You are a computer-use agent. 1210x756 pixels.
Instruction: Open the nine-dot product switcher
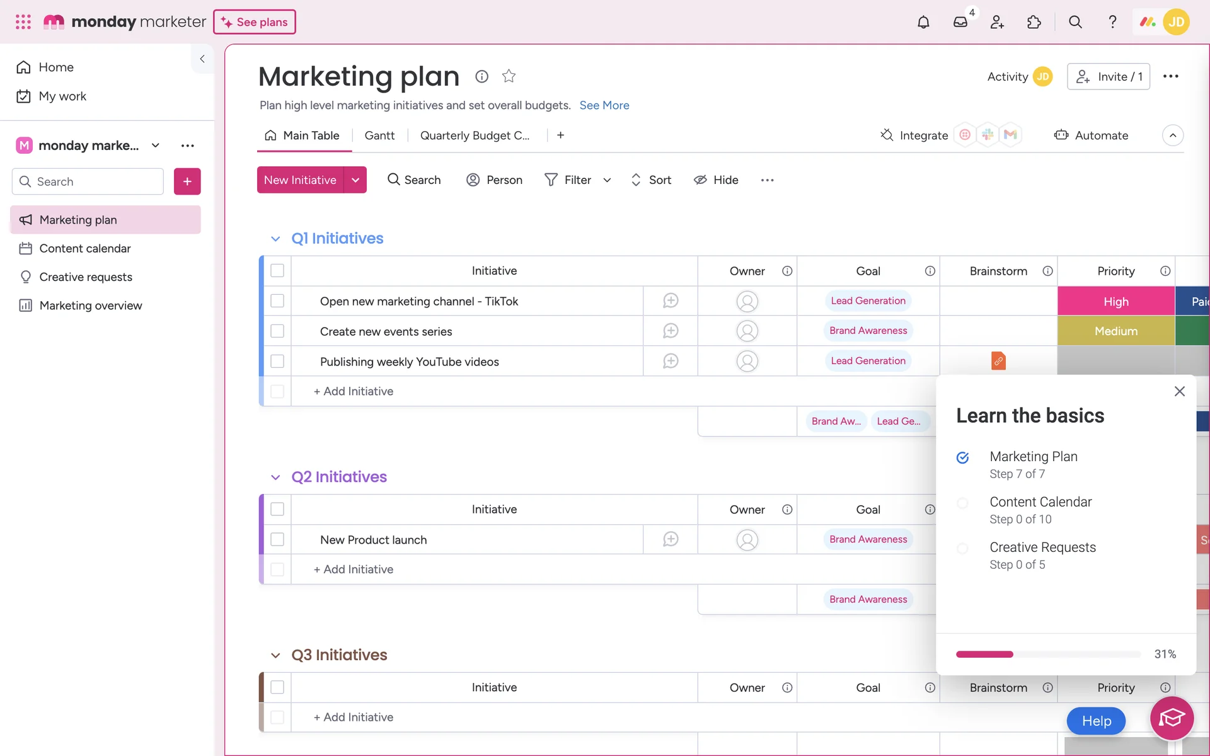23,22
